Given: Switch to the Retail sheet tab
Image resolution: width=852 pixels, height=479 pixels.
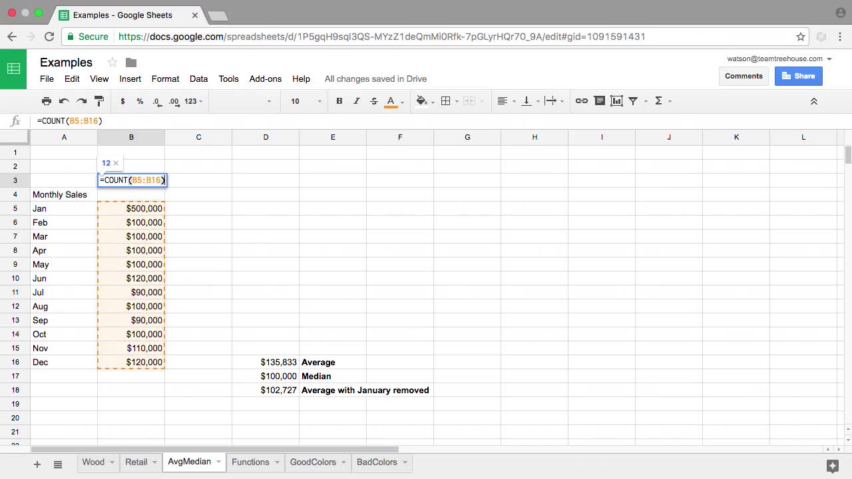Looking at the screenshot, I should pyautogui.click(x=136, y=462).
